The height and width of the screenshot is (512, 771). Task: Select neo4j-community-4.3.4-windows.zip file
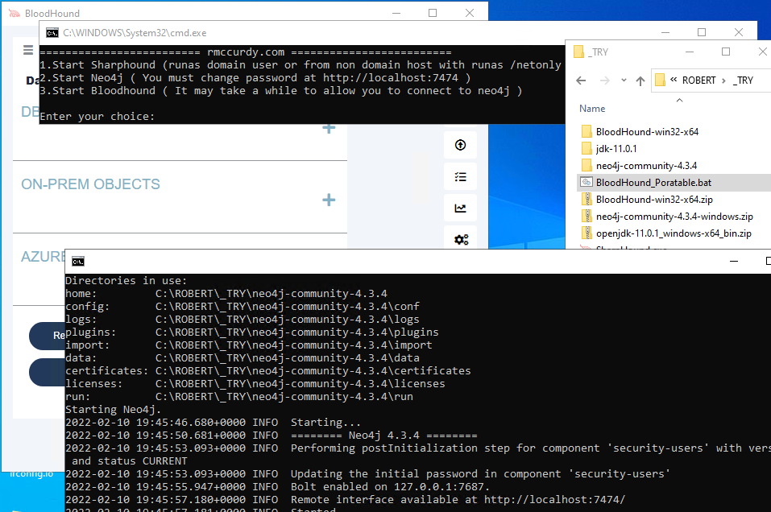tap(674, 217)
